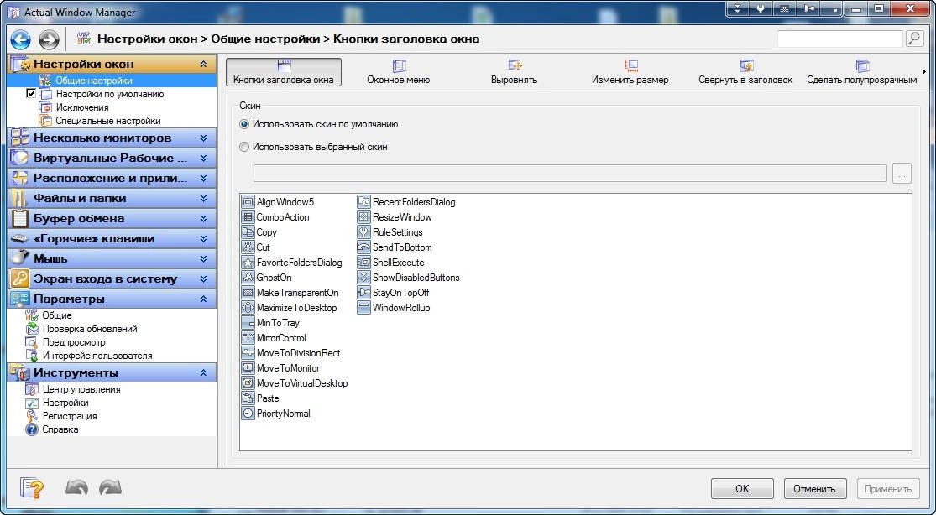Open the 'Сделать полупрозрачным' tab
The image size is (936, 515).
[x=862, y=72]
